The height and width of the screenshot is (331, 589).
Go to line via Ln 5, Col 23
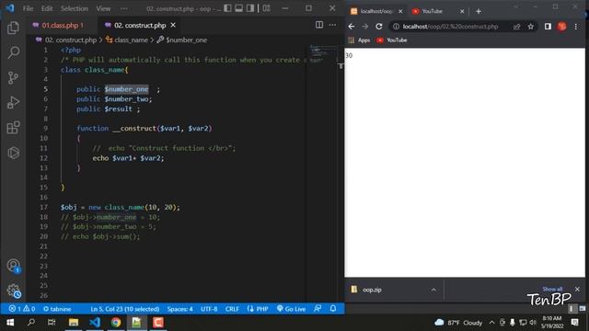click(125, 309)
